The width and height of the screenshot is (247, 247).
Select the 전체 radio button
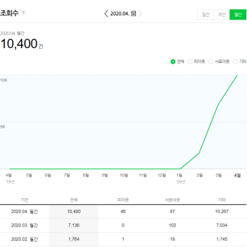click(173, 62)
